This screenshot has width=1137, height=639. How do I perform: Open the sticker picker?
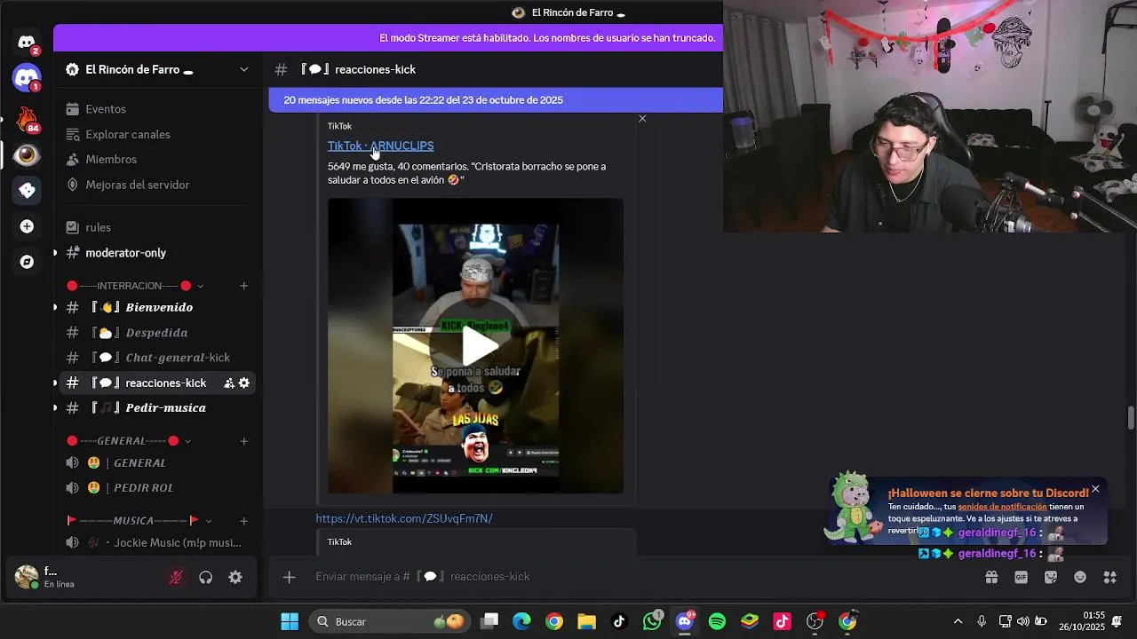coord(1051,577)
